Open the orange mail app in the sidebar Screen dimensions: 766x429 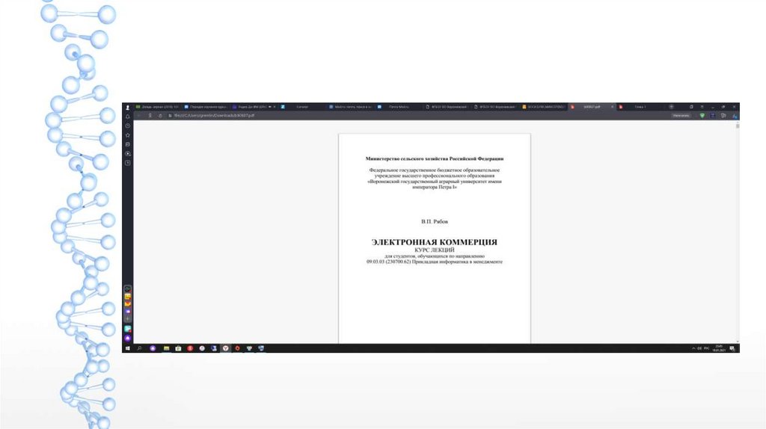pos(128,303)
